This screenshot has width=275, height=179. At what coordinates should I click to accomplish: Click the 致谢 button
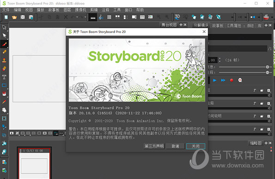click(175, 146)
